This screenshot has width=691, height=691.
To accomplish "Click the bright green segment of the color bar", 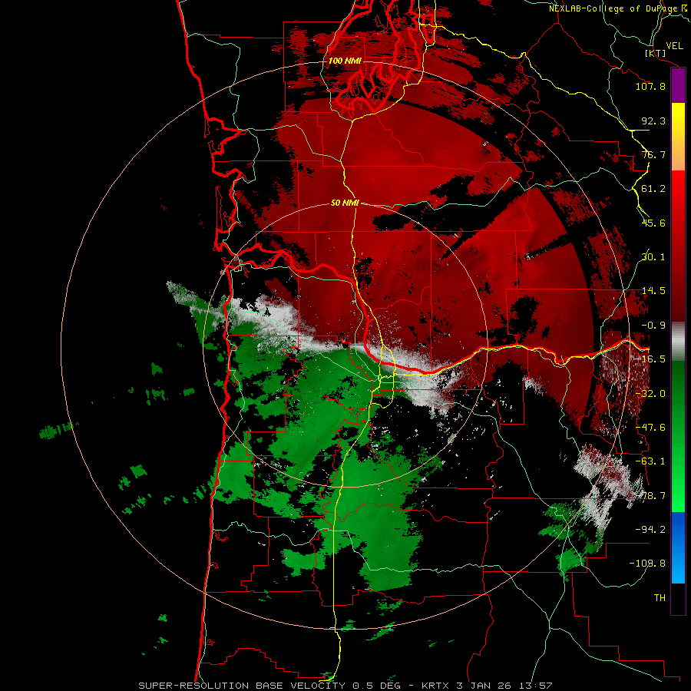I will [678, 436].
